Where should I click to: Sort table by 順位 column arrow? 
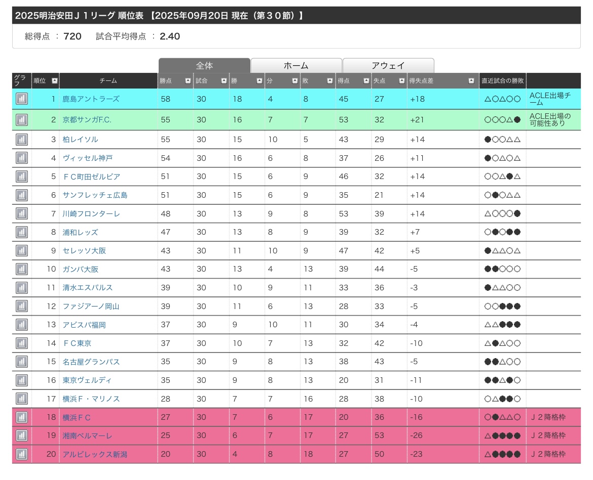coord(54,81)
